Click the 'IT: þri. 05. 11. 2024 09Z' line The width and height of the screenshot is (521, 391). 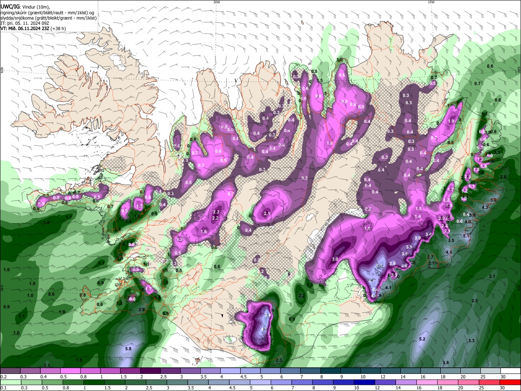point(25,23)
